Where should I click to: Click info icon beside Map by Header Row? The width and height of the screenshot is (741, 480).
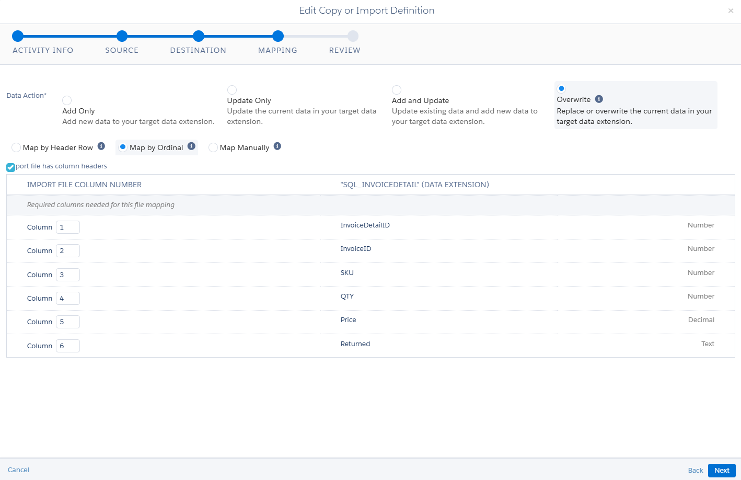tap(101, 146)
